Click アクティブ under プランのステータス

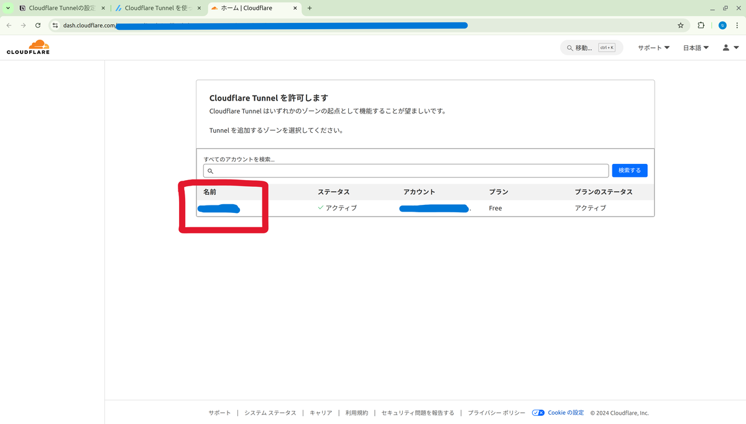590,208
